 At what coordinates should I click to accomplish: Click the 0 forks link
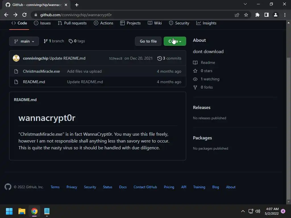[203, 87]
